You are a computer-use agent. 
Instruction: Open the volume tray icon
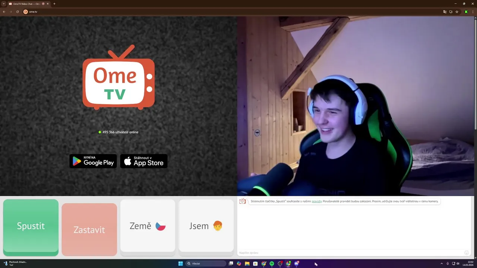click(x=458, y=264)
